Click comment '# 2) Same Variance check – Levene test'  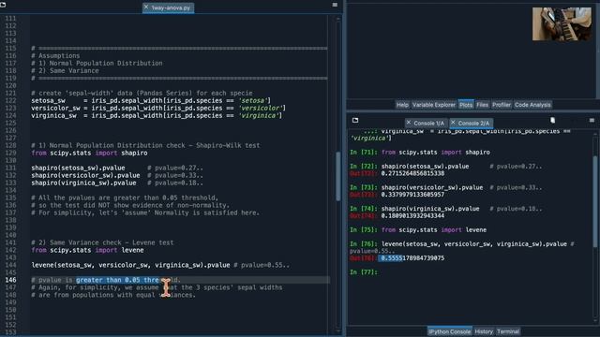(x=102, y=242)
